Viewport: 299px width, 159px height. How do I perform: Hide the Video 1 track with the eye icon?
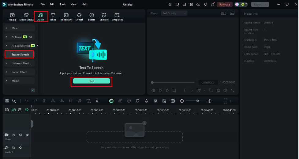pos(27,135)
